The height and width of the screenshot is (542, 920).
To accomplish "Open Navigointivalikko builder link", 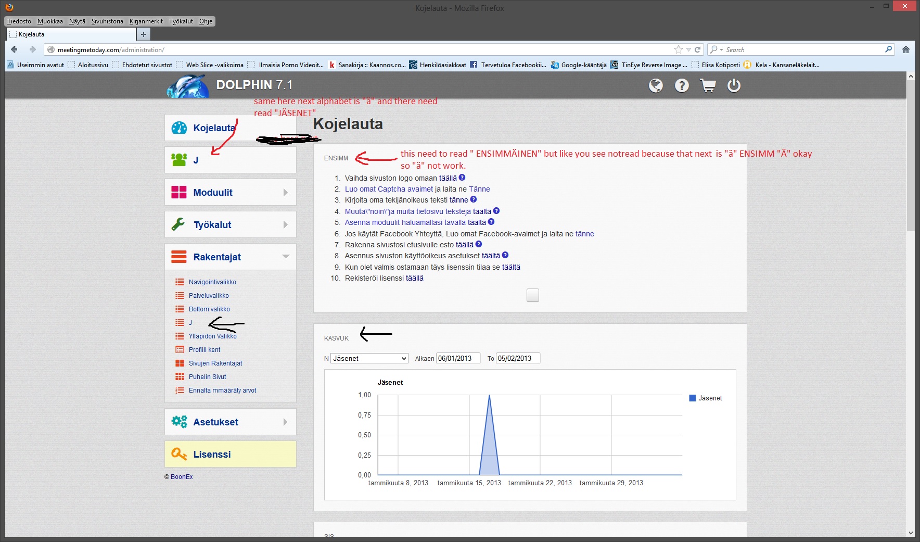I will [212, 282].
